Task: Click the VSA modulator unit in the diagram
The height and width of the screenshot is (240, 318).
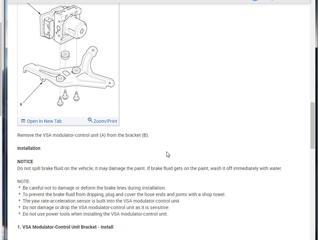Action: (63, 25)
